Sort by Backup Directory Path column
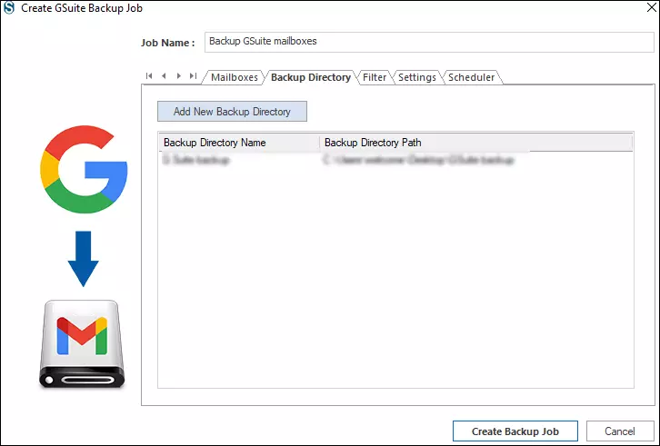 [475, 143]
